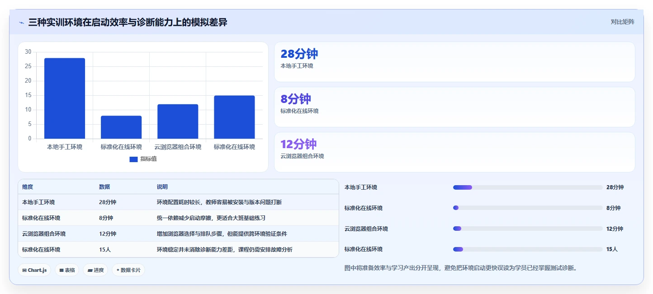Image resolution: width=653 pixels, height=294 pixels.
Task: Click the progress bar for 15人
Action: point(528,249)
